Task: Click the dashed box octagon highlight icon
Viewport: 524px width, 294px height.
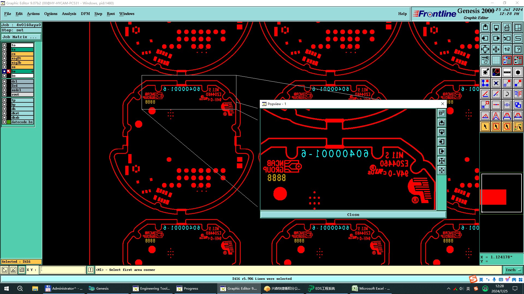Action: point(518,72)
